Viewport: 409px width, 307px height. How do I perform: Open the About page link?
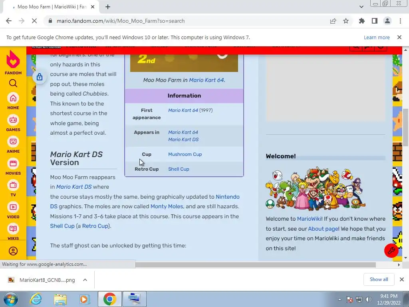pos(323,229)
